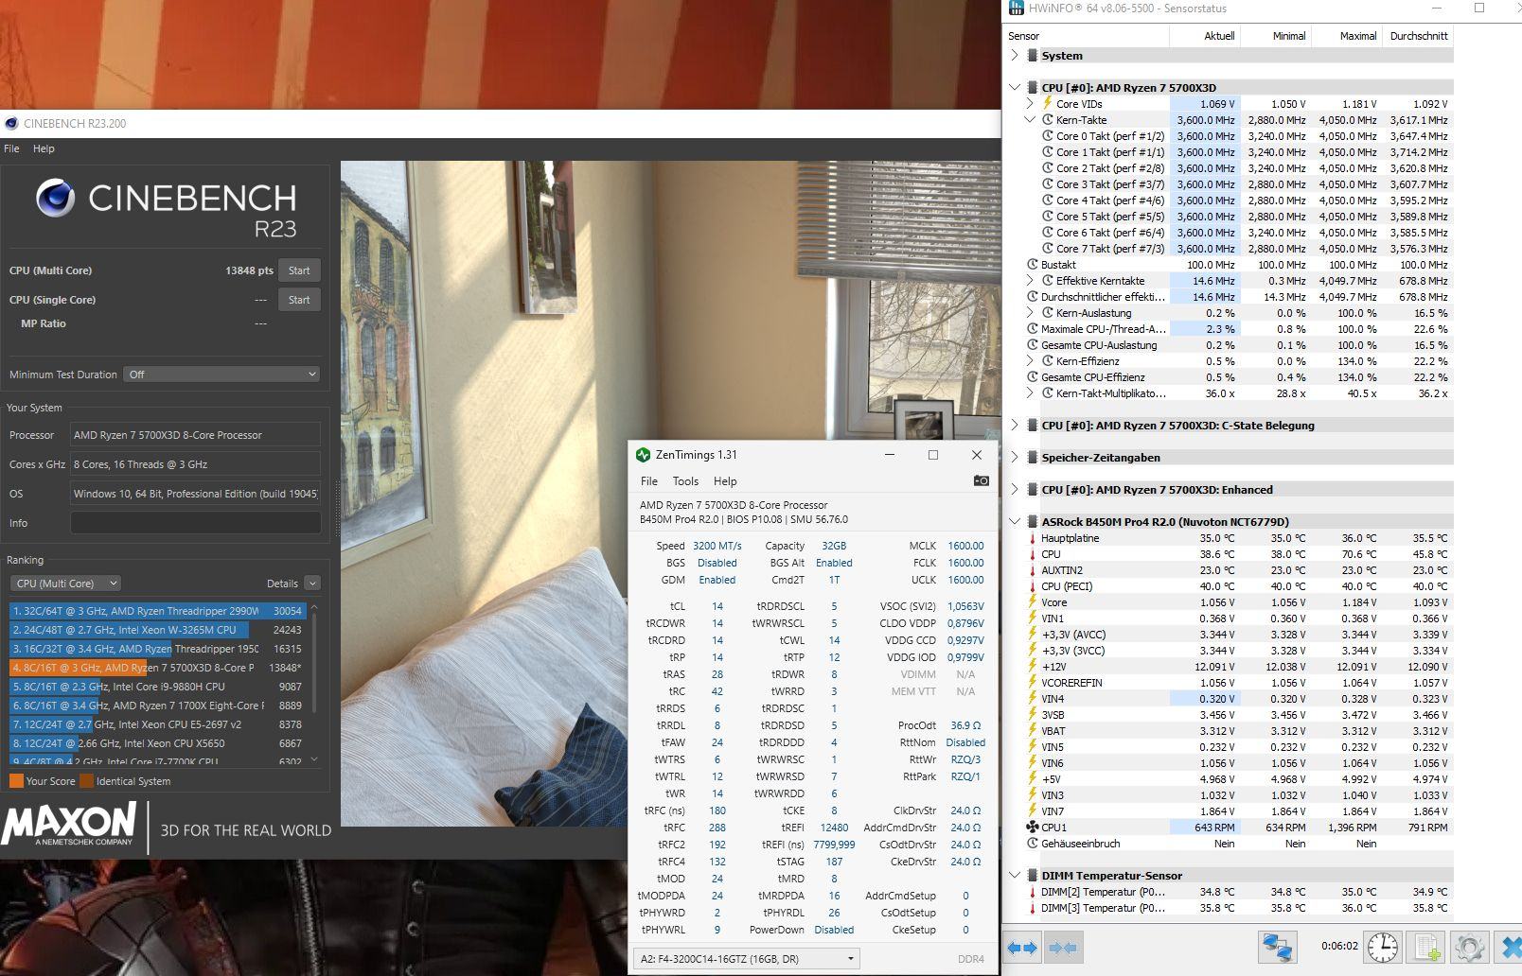
Task: Open the ZenTimings DIMM slot A2 dropdown
Action: click(x=746, y=959)
